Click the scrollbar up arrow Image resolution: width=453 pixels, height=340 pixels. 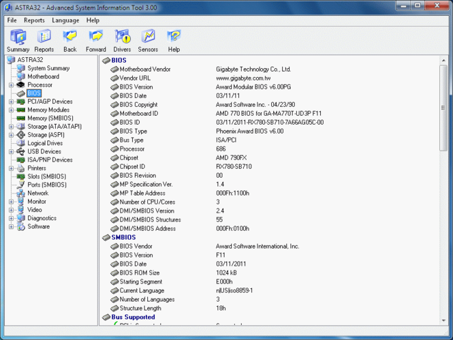tap(443, 61)
